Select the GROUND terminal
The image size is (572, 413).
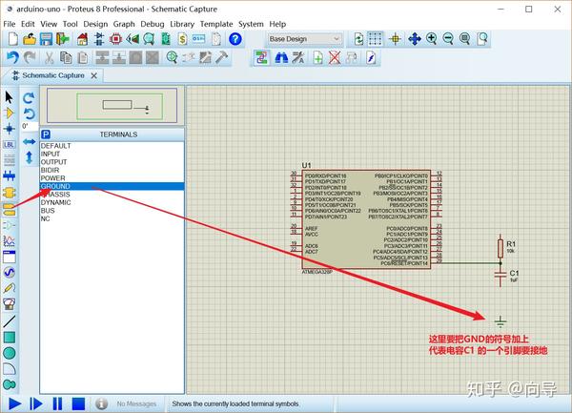point(112,186)
